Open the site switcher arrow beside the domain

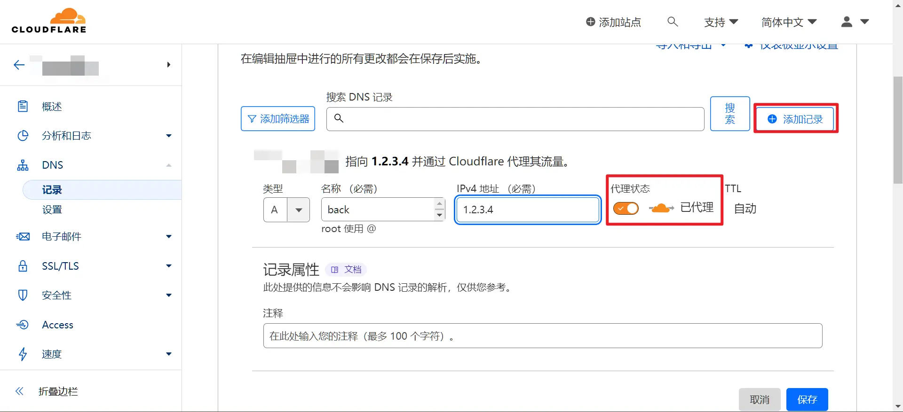[x=168, y=65]
